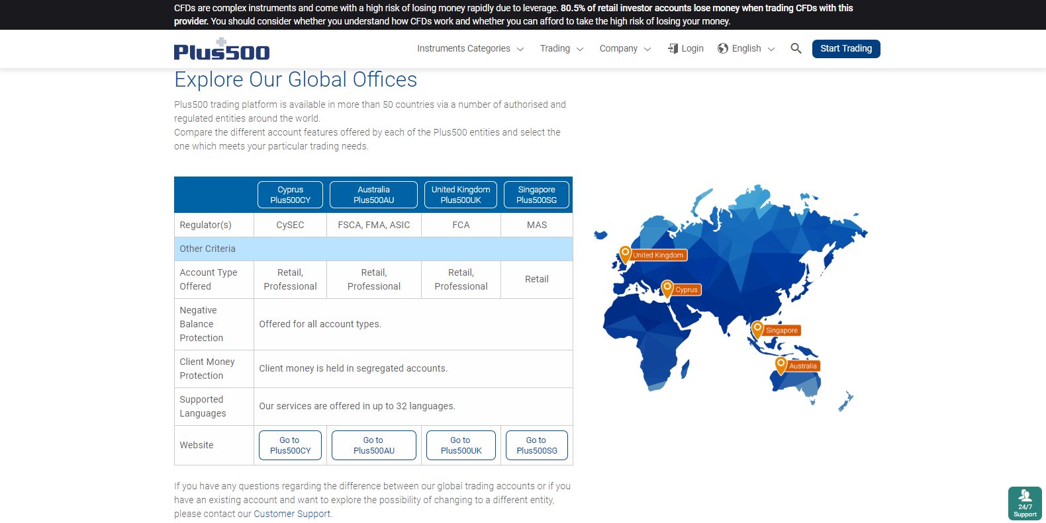The height and width of the screenshot is (523, 1046).
Task: Select the Cyprus Plus500CY header button
Action: [x=290, y=194]
